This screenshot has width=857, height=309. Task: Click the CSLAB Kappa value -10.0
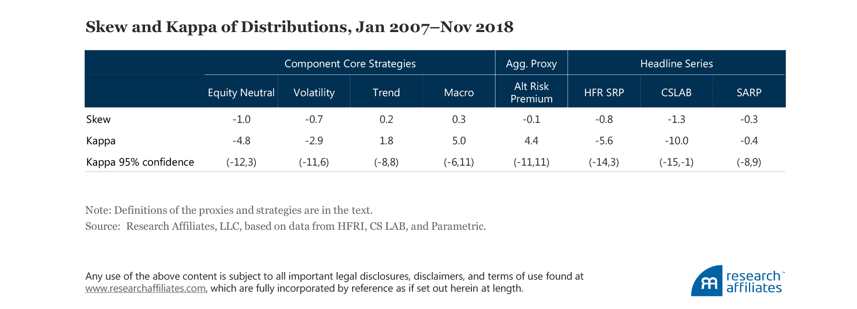click(x=676, y=141)
